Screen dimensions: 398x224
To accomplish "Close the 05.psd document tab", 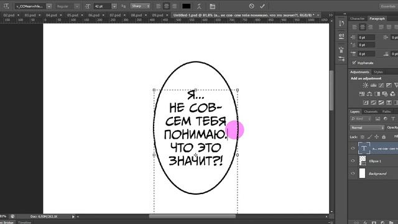I will [82, 15].
